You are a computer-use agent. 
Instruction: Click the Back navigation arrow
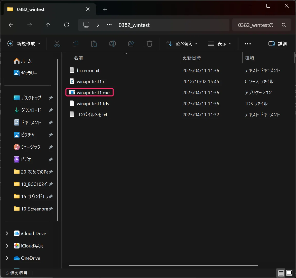(x=11, y=25)
